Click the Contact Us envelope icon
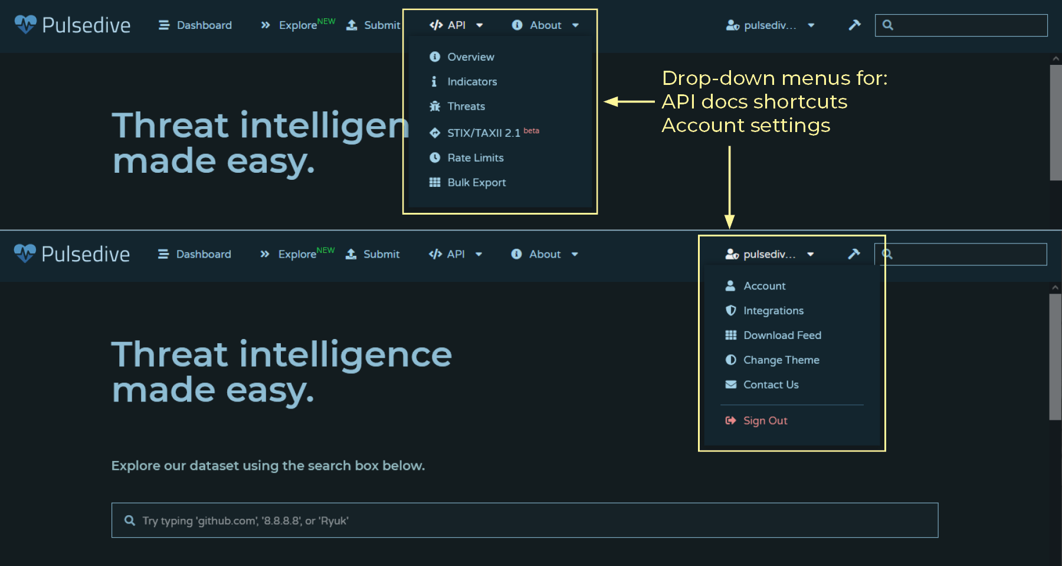 [731, 384]
